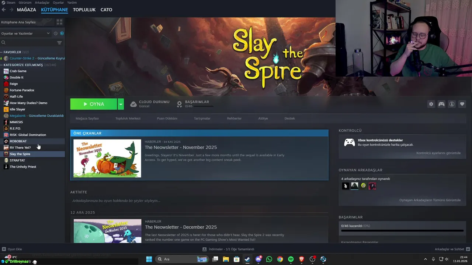
Task: Open the library collections grid view icon
Action: 59,22
